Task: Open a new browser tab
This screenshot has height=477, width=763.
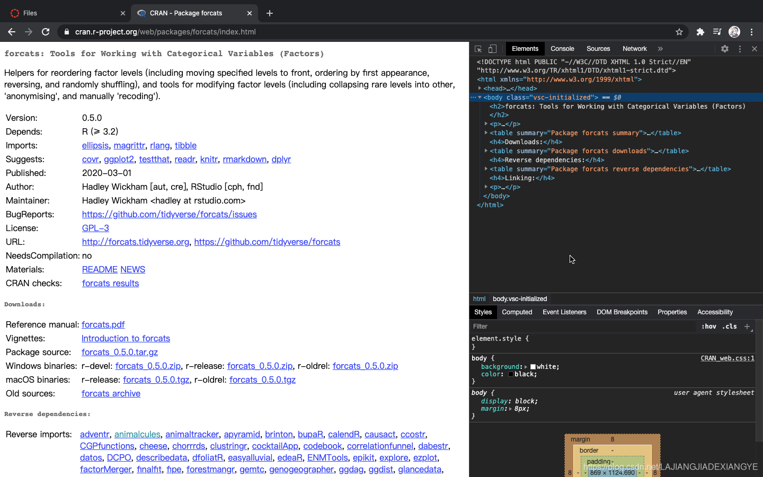Action: coord(270,13)
